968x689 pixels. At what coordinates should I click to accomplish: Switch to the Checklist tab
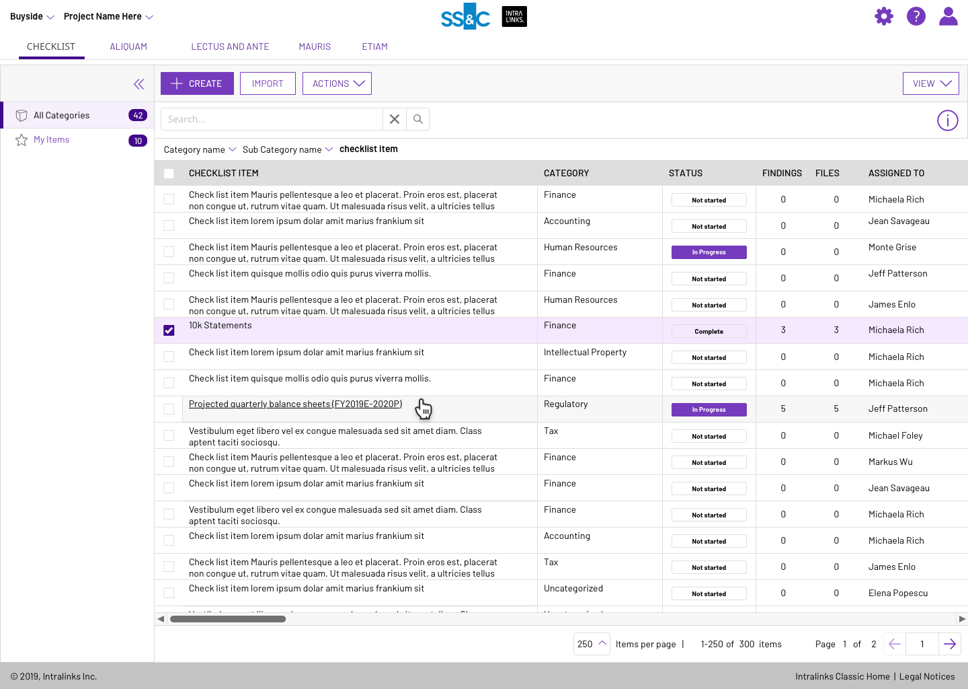point(51,46)
